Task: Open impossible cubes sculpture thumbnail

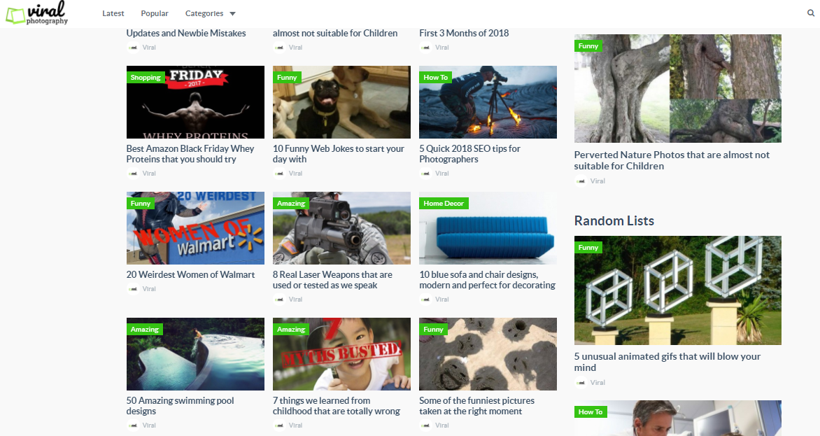Action: pos(678,290)
